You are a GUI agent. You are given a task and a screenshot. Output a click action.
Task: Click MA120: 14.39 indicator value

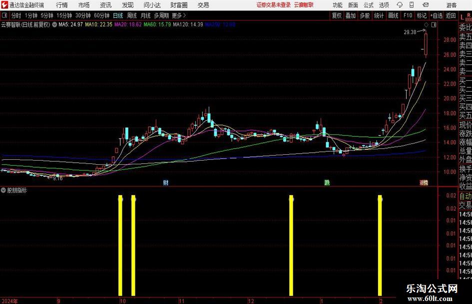pyautogui.click(x=188, y=24)
